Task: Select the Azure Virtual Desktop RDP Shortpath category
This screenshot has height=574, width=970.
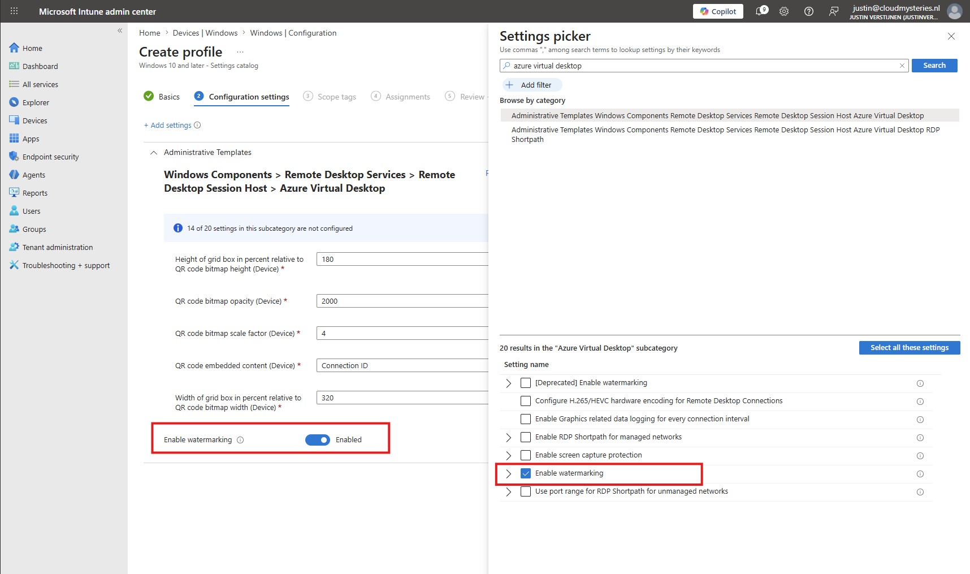Action: click(729, 135)
